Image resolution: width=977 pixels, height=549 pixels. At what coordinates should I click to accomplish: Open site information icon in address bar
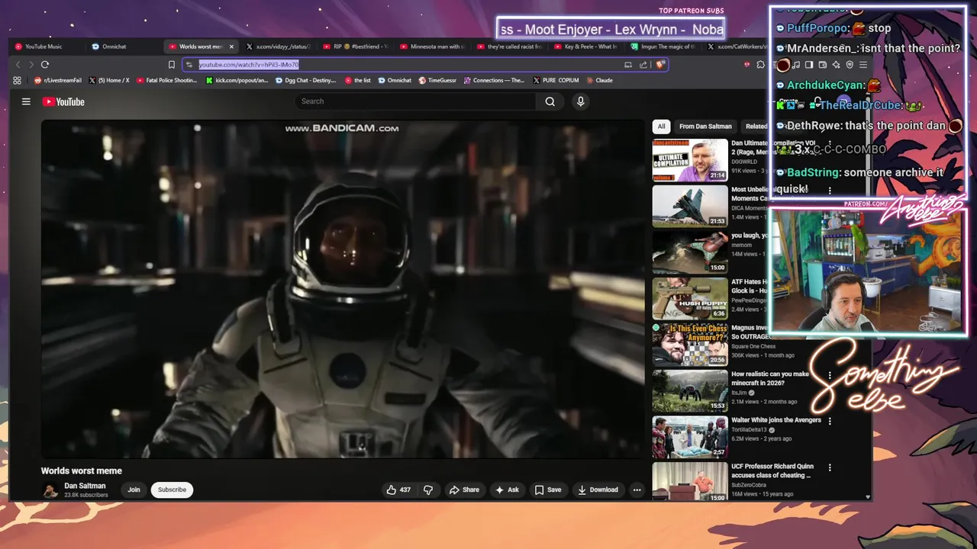point(189,65)
